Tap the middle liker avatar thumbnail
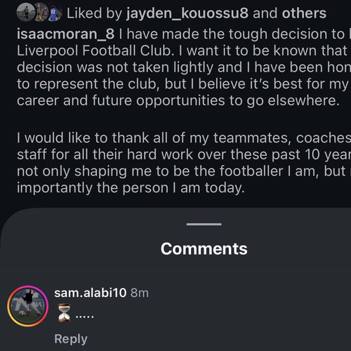Image resolution: width=351 pixels, height=351 pixels. click(41, 13)
